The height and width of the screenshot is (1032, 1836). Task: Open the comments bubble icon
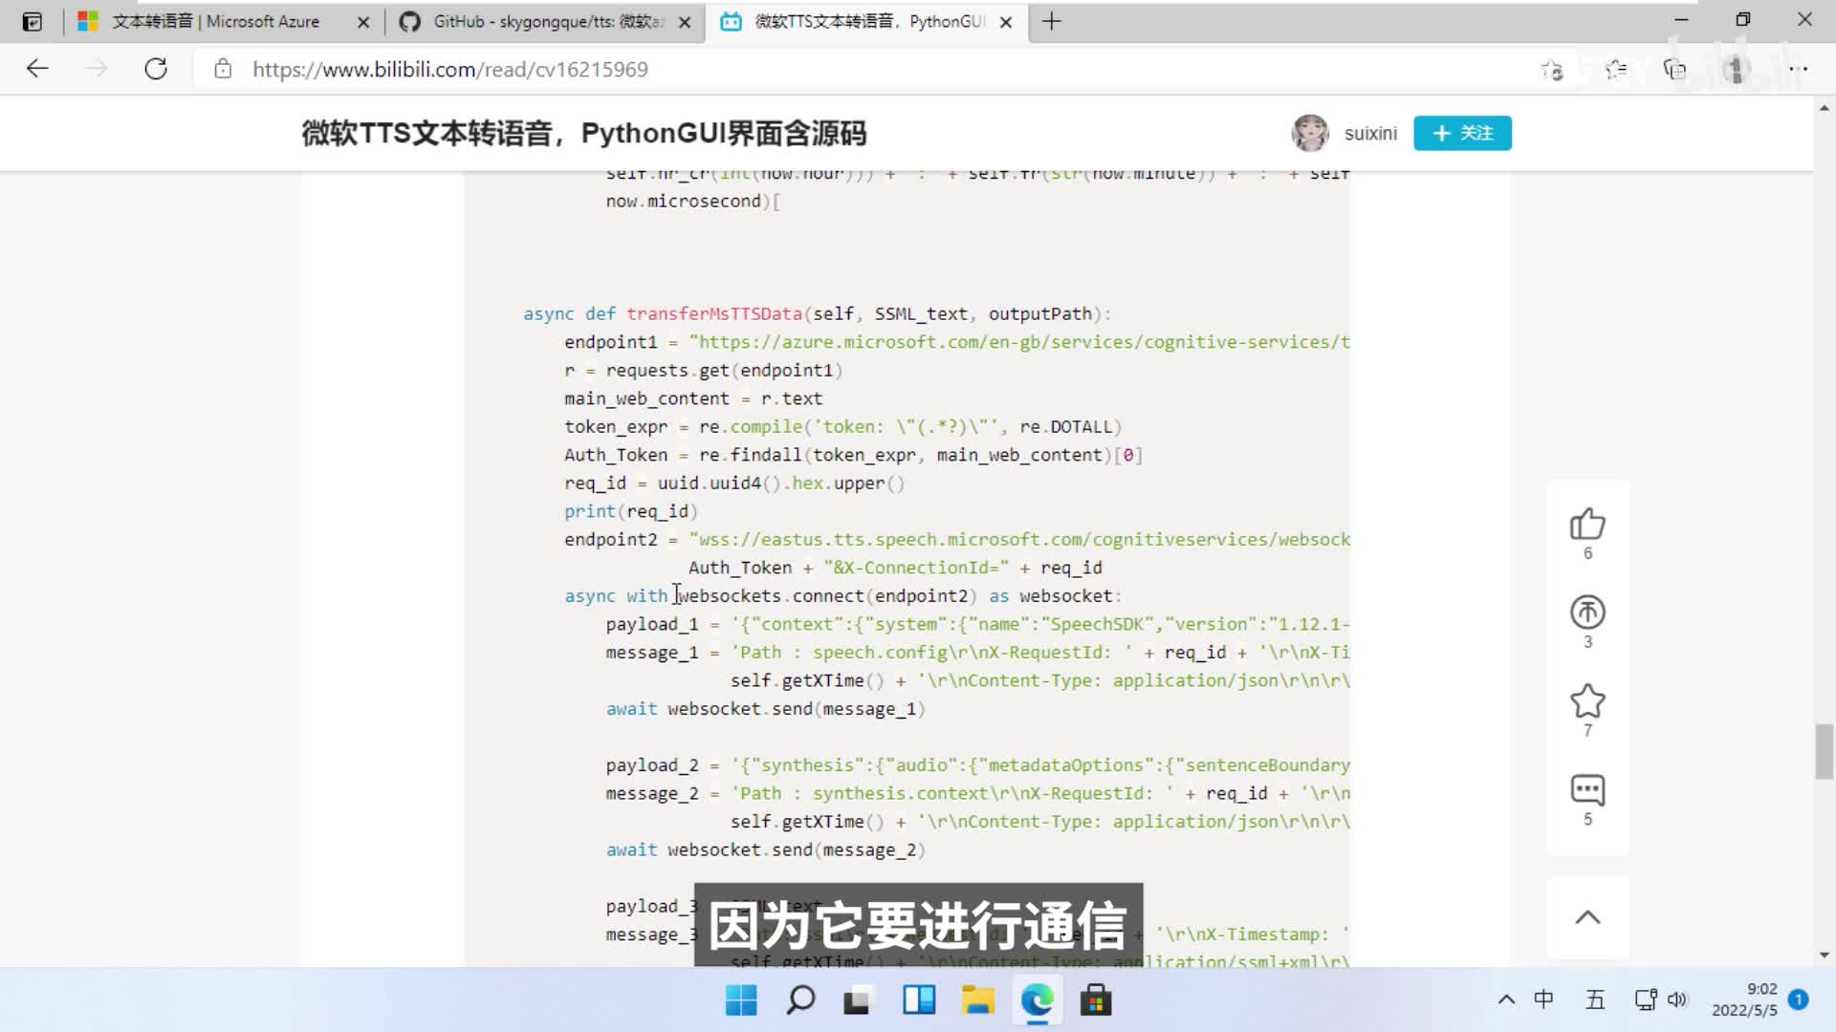tap(1587, 790)
